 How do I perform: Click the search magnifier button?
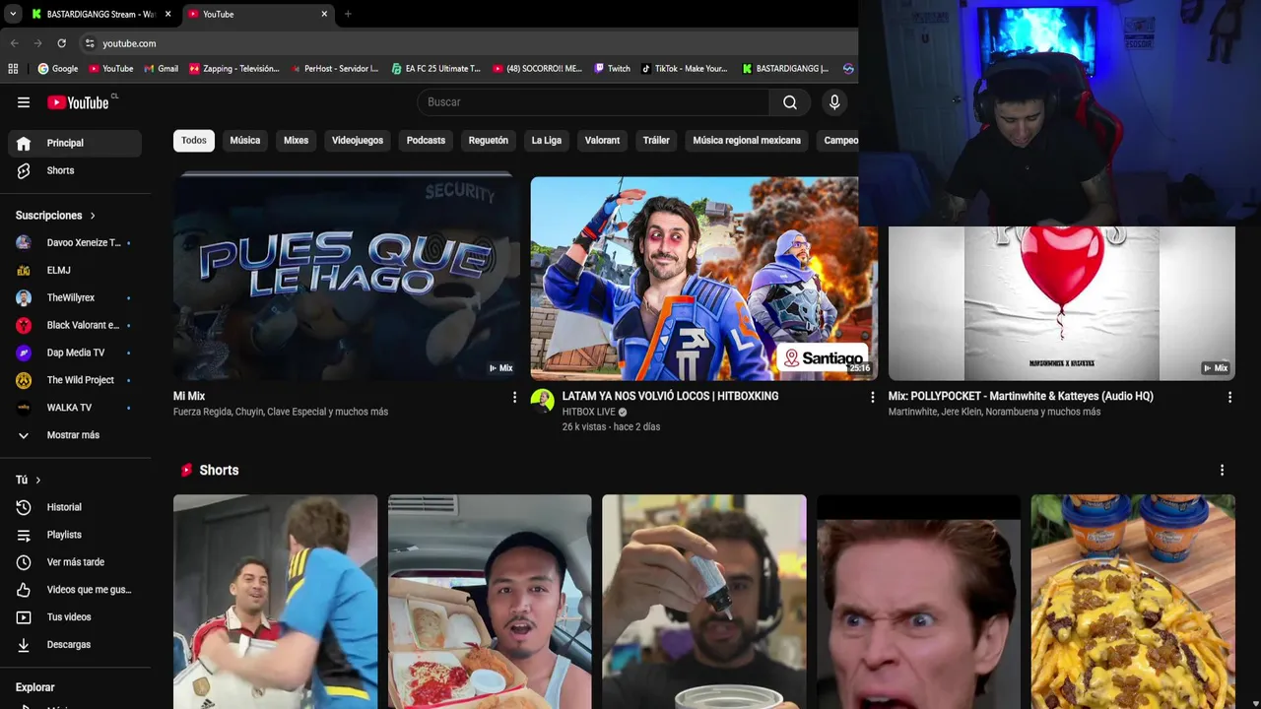[790, 102]
